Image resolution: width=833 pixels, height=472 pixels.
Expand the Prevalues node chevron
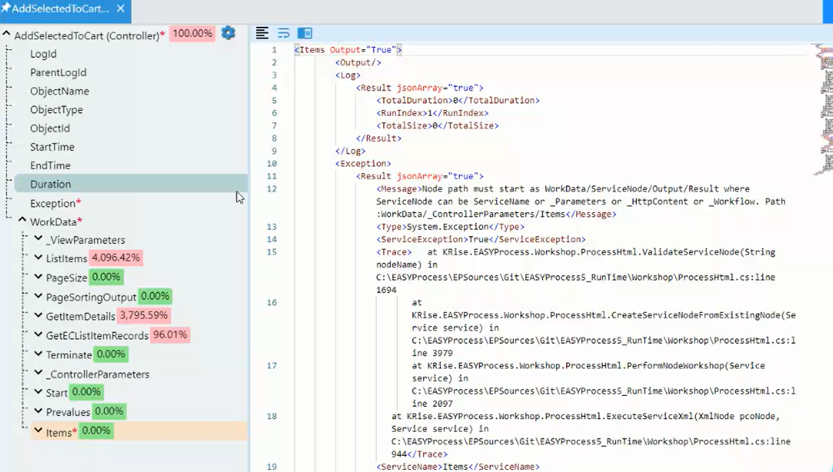[x=38, y=411]
